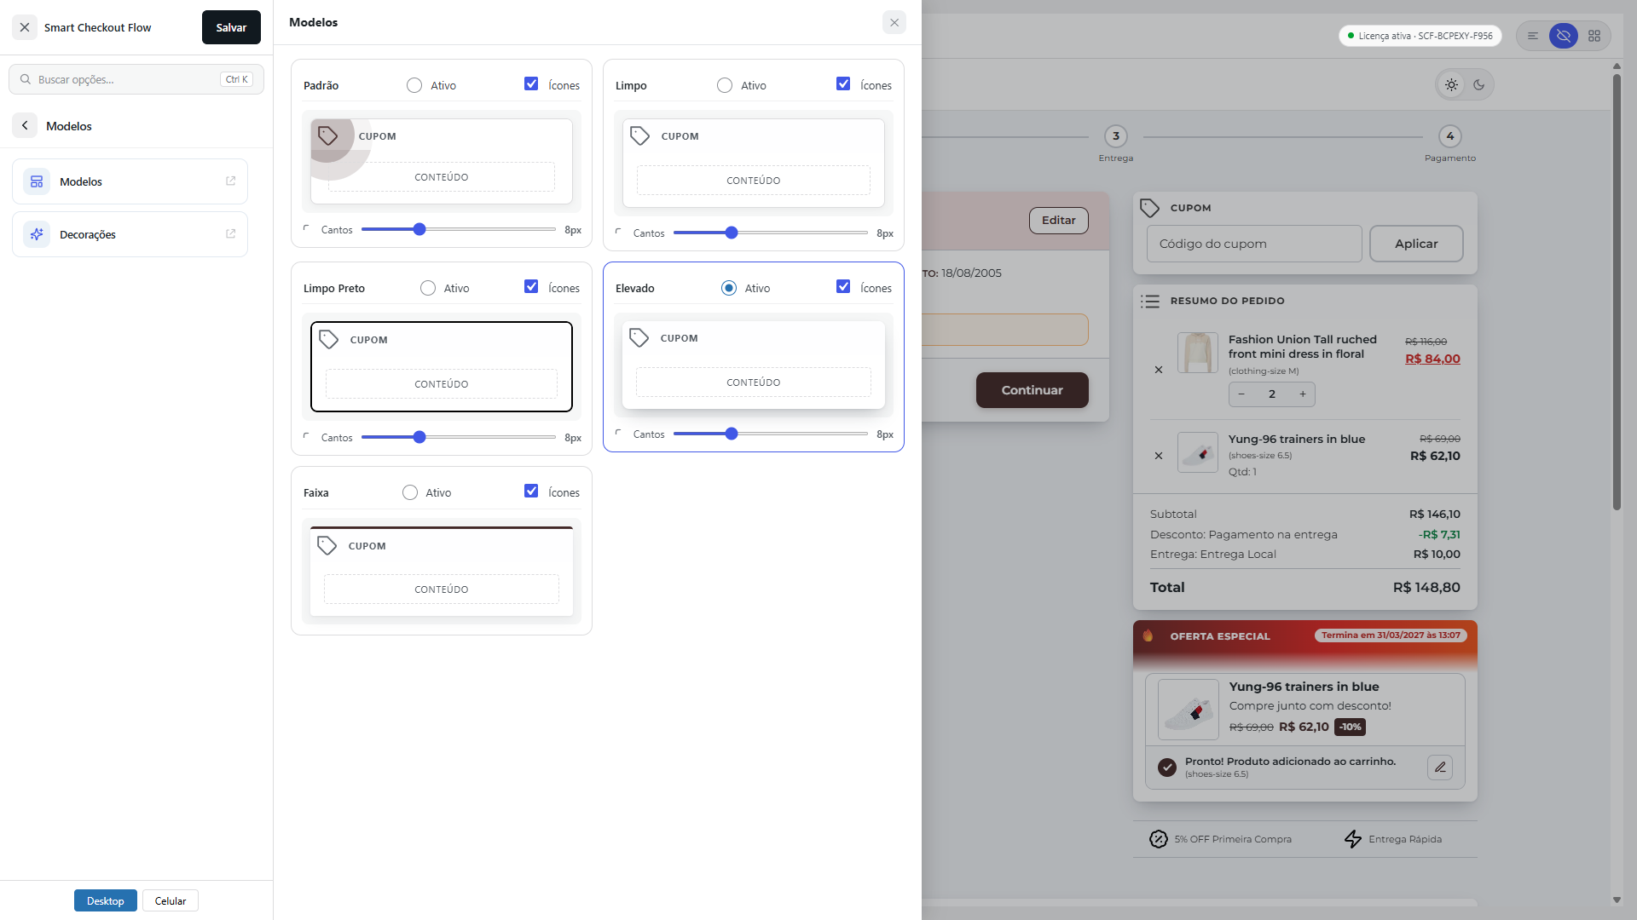Switch to Celular preview
The height and width of the screenshot is (920, 1637).
click(171, 900)
